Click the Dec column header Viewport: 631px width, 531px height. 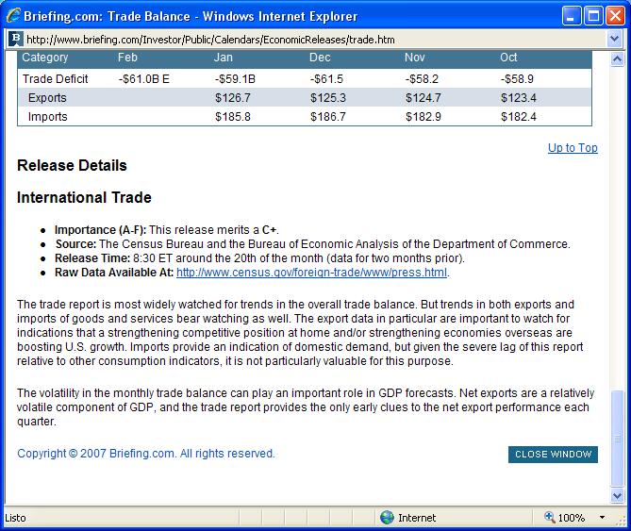320,58
